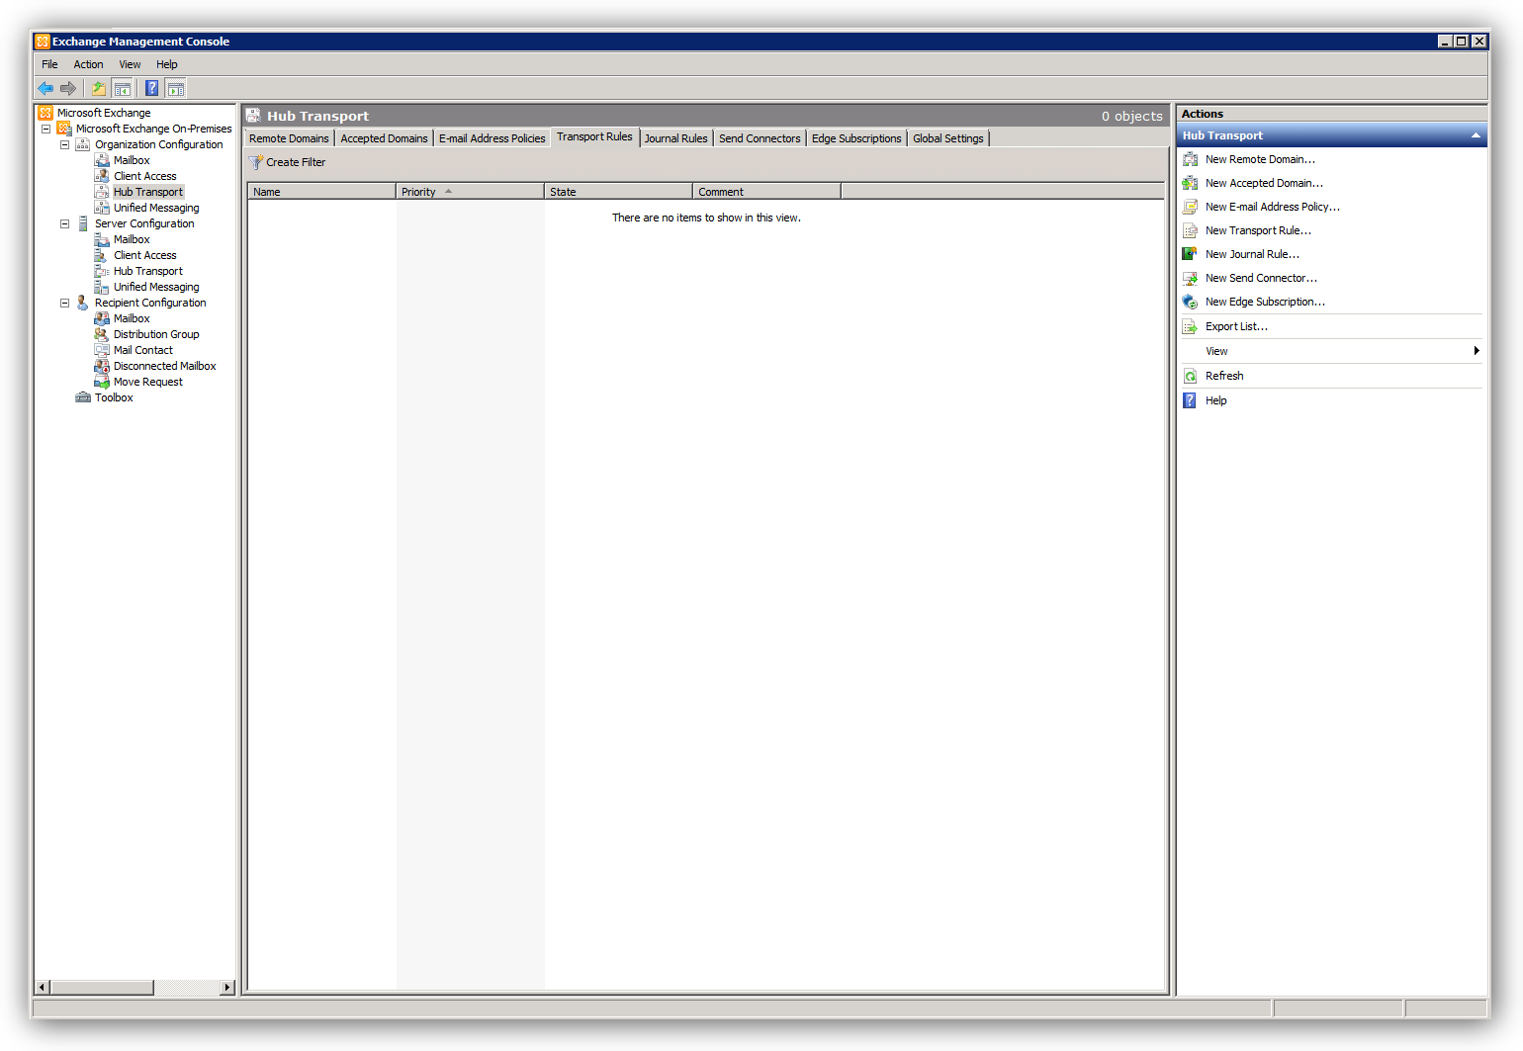The image size is (1523, 1051).
Task: Open the View menu in menu bar
Action: (130, 64)
